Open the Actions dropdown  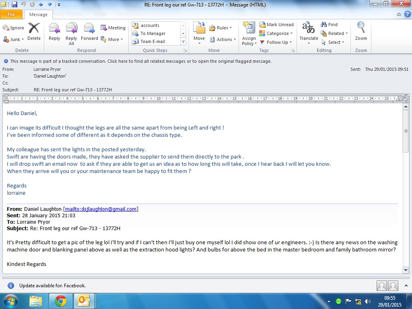(x=222, y=39)
